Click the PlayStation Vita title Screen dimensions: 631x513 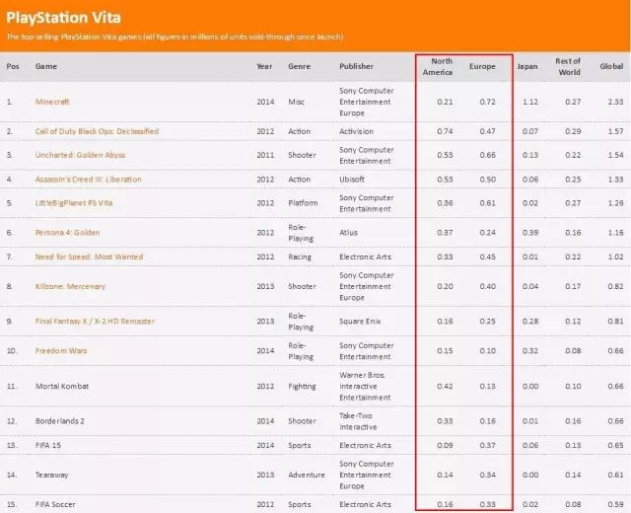coord(63,18)
